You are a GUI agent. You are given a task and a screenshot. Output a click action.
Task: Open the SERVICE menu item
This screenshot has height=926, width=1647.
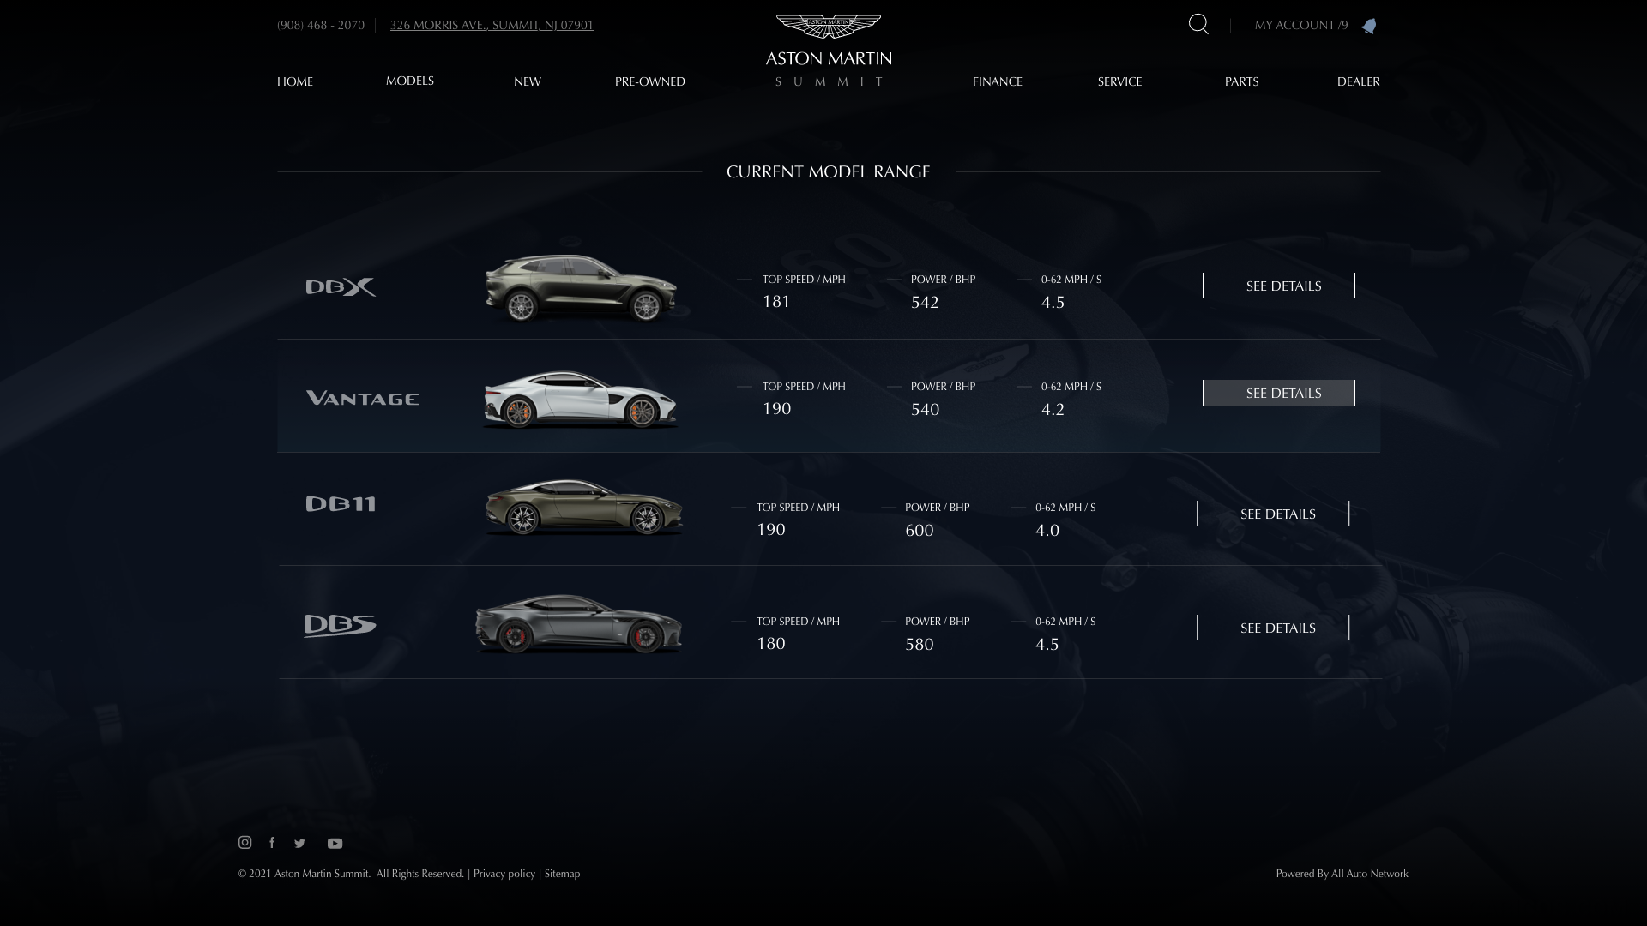[1120, 81]
